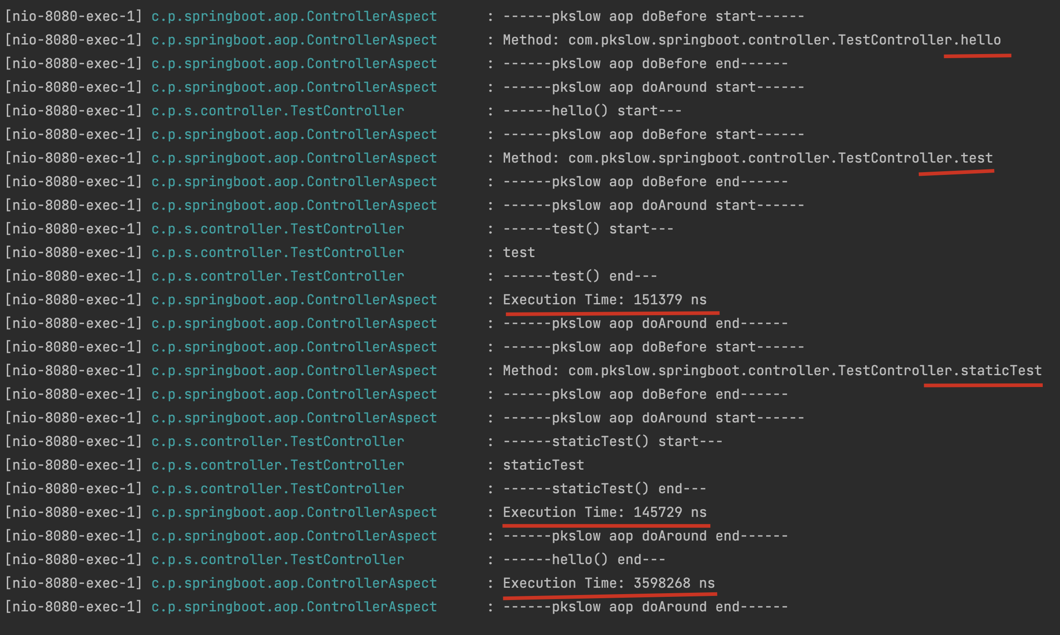Click the final doAround end message at bottom
The image size is (1060, 635).
[x=645, y=607]
